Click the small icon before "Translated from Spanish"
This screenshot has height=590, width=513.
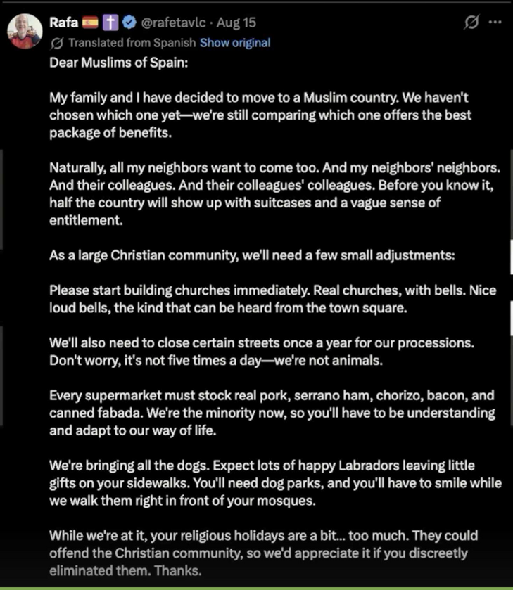pyautogui.click(x=57, y=44)
